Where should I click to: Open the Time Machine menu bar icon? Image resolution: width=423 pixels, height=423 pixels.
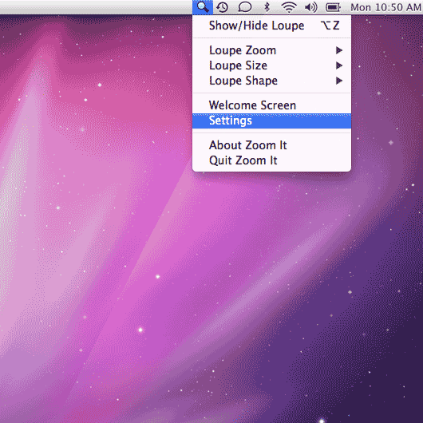(222, 7)
